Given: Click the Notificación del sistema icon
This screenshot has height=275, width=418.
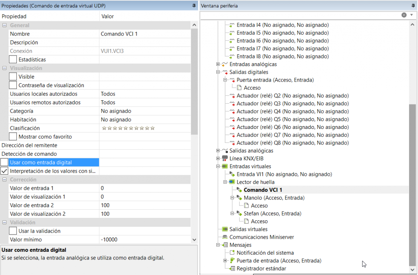Looking at the screenshot, I should pyautogui.click(x=232, y=253).
